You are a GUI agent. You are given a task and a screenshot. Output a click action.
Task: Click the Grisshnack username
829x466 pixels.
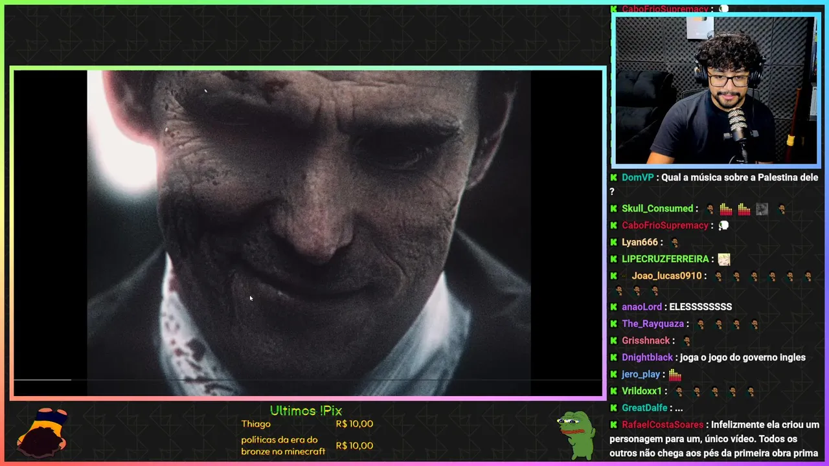646,340
